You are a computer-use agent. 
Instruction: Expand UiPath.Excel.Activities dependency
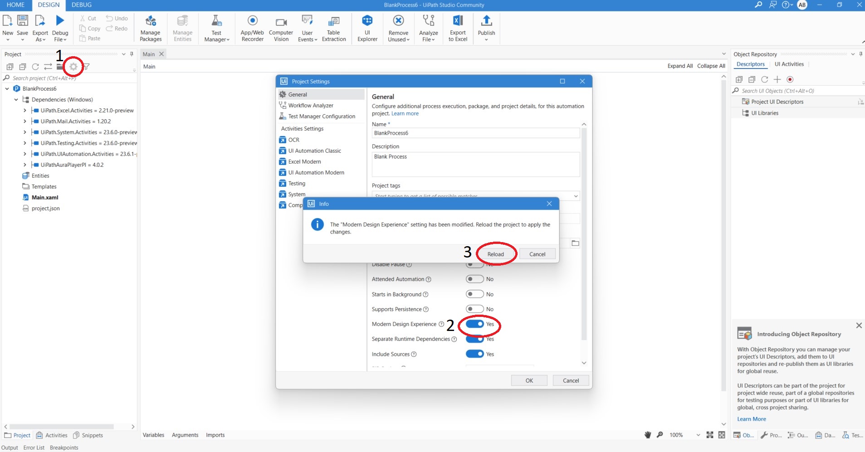tap(24, 111)
